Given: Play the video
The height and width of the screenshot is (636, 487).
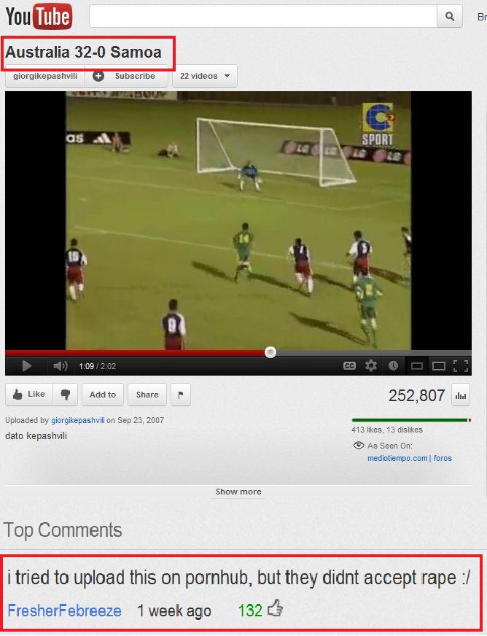Looking at the screenshot, I should click(27, 366).
